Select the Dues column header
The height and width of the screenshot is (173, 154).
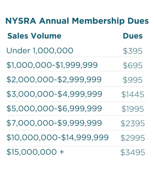pyautogui.click(x=133, y=36)
